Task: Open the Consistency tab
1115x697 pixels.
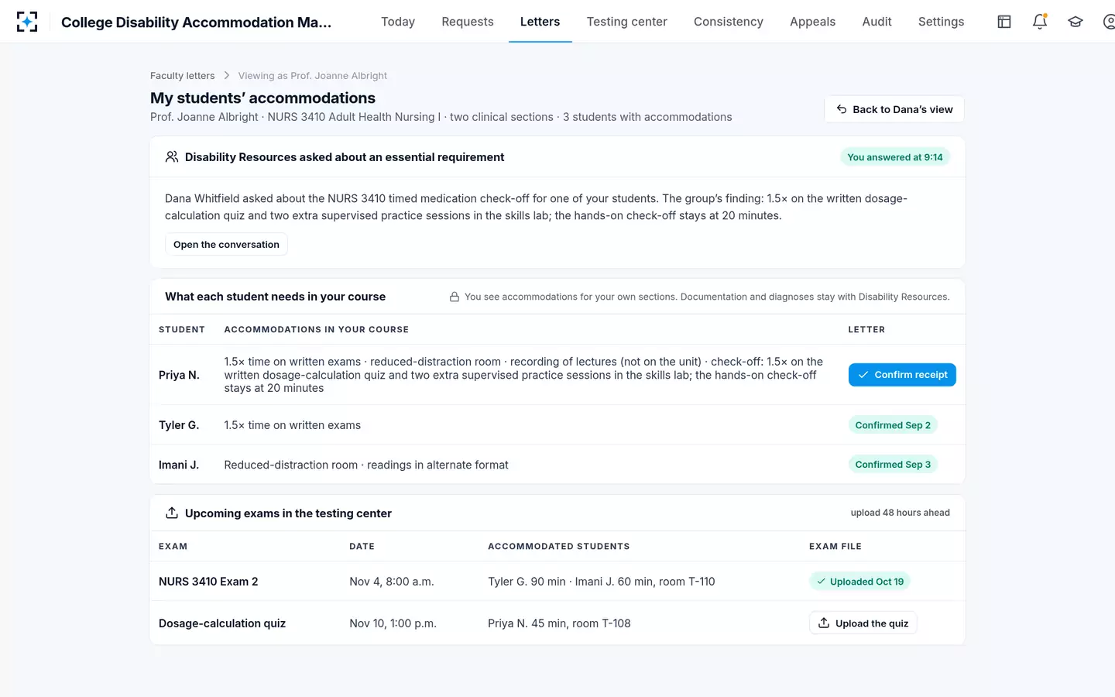Action: [x=729, y=22]
